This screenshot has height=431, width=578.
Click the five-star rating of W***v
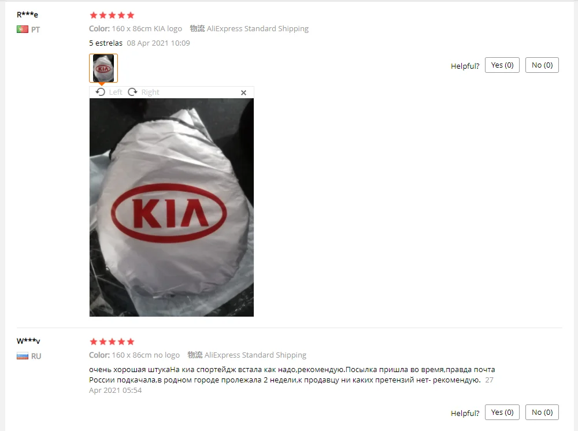(112, 341)
